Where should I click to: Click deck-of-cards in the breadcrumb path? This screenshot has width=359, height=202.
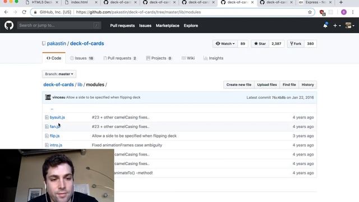coord(58,85)
